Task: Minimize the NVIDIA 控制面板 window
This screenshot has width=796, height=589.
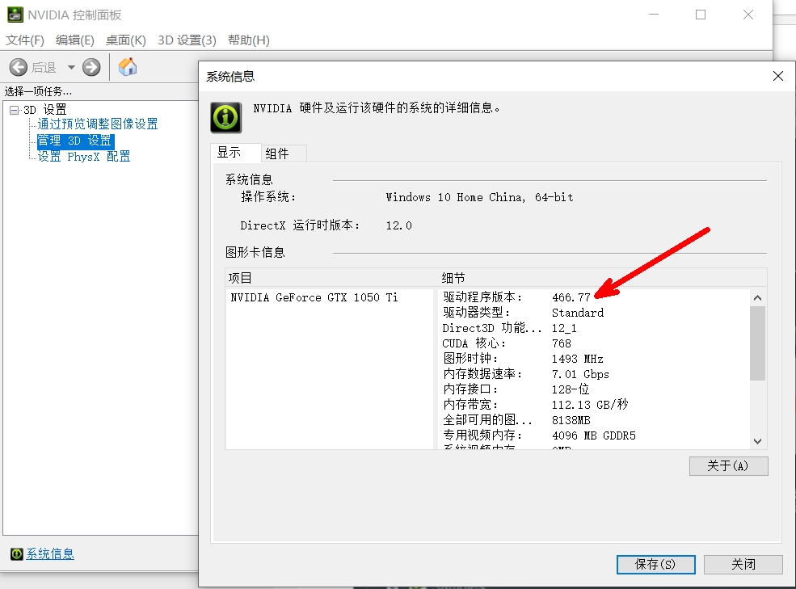Action: (x=654, y=15)
